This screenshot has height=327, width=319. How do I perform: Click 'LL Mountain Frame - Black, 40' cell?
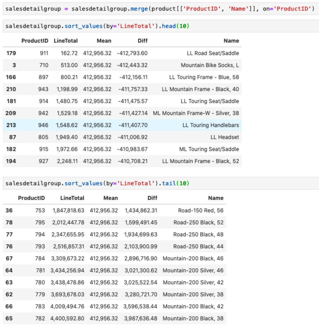click(200, 89)
